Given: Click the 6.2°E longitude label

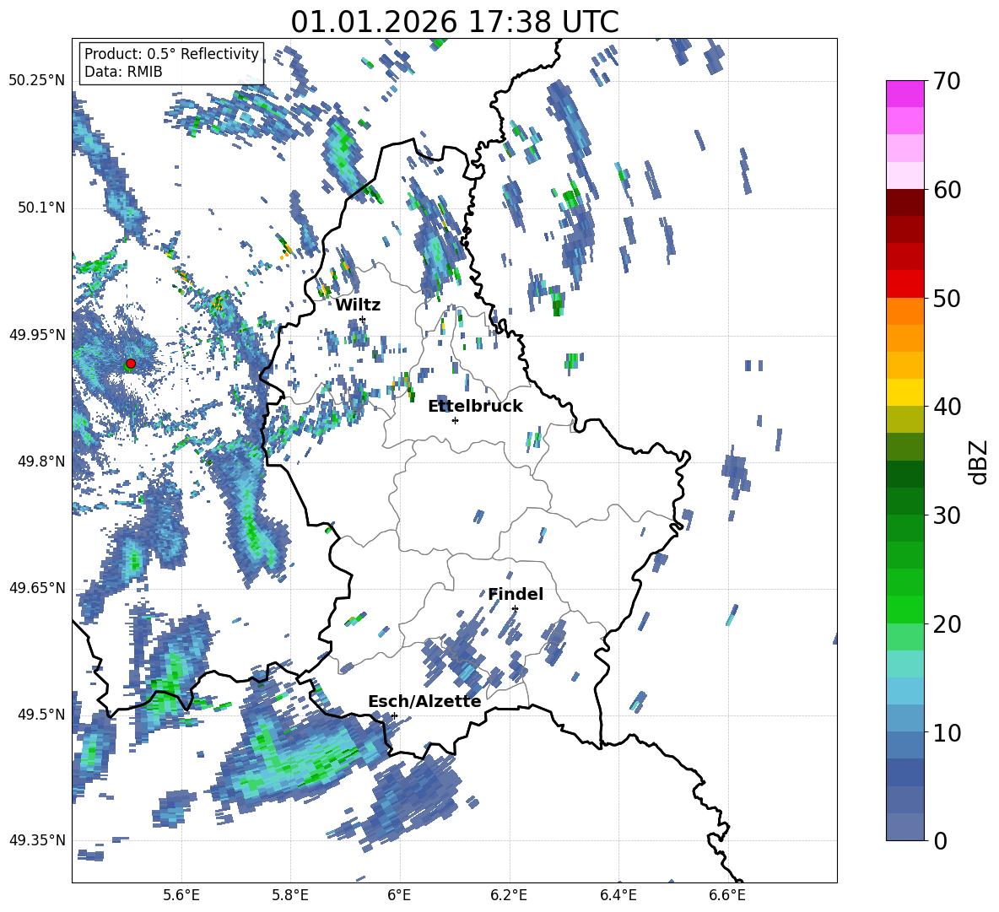Looking at the screenshot, I should point(509,895).
